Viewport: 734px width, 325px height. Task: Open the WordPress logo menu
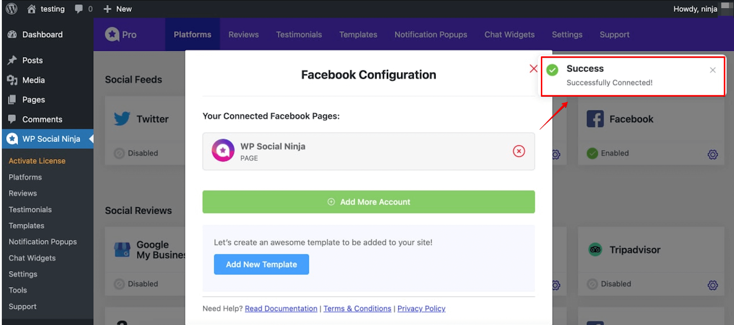(x=11, y=9)
